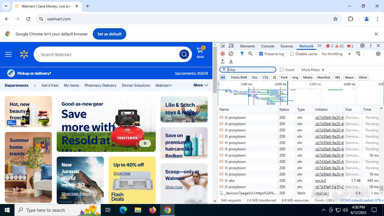Image resolution: width=384 pixels, height=216 pixels.
Task: Switch to Sources tab
Action: pos(287,46)
